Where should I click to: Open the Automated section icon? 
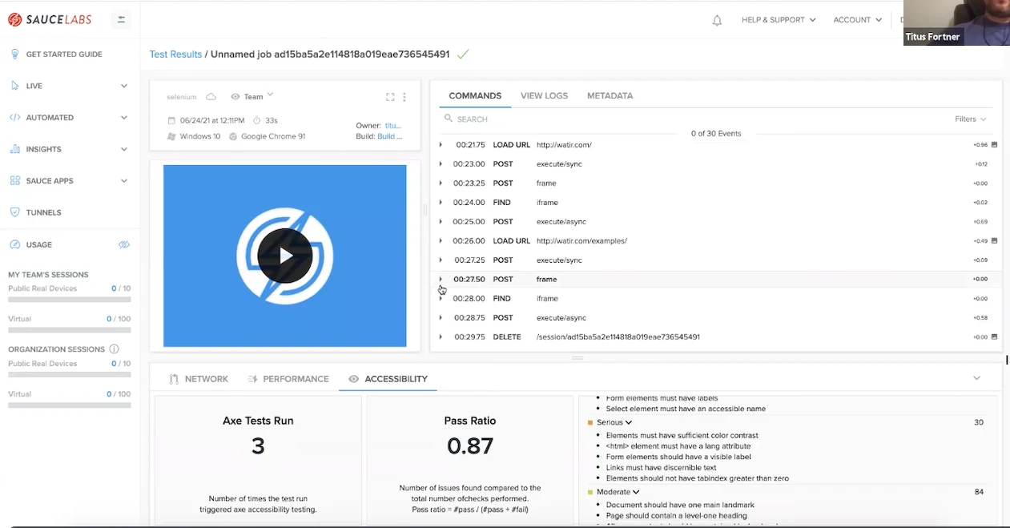(x=14, y=116)
